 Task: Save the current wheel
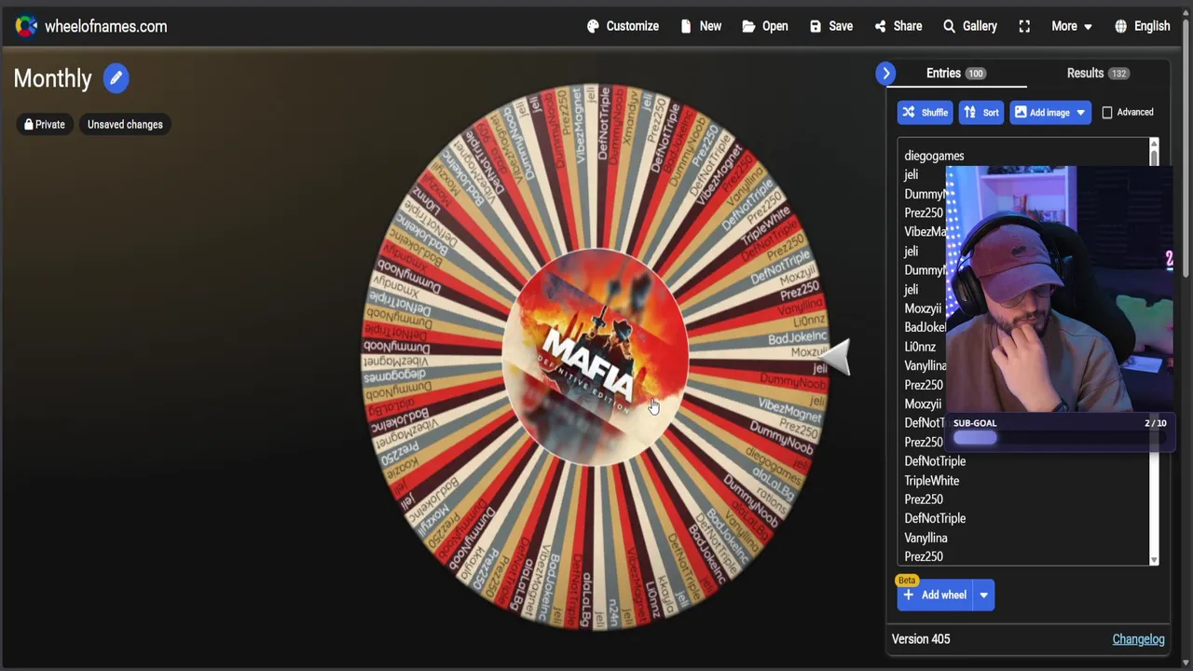tap(831, 26)
